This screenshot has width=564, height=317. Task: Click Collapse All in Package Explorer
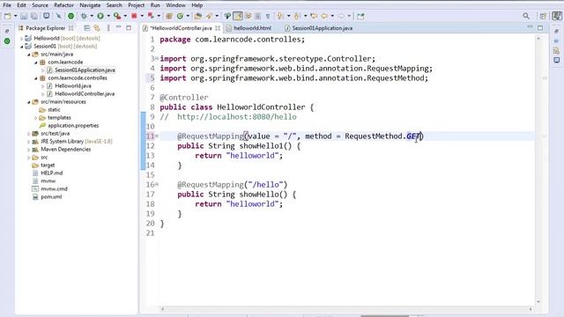[86, 28]
